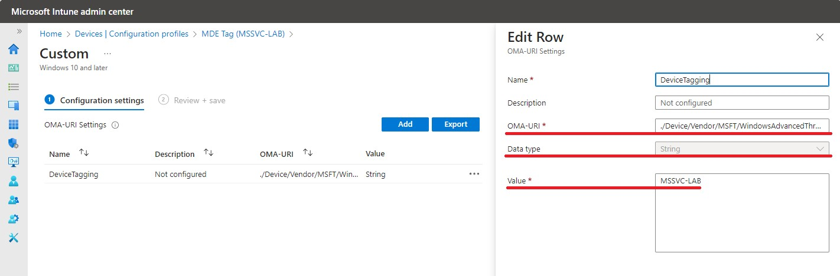
Task: Sort table by Description column
Action: point(184,153)
